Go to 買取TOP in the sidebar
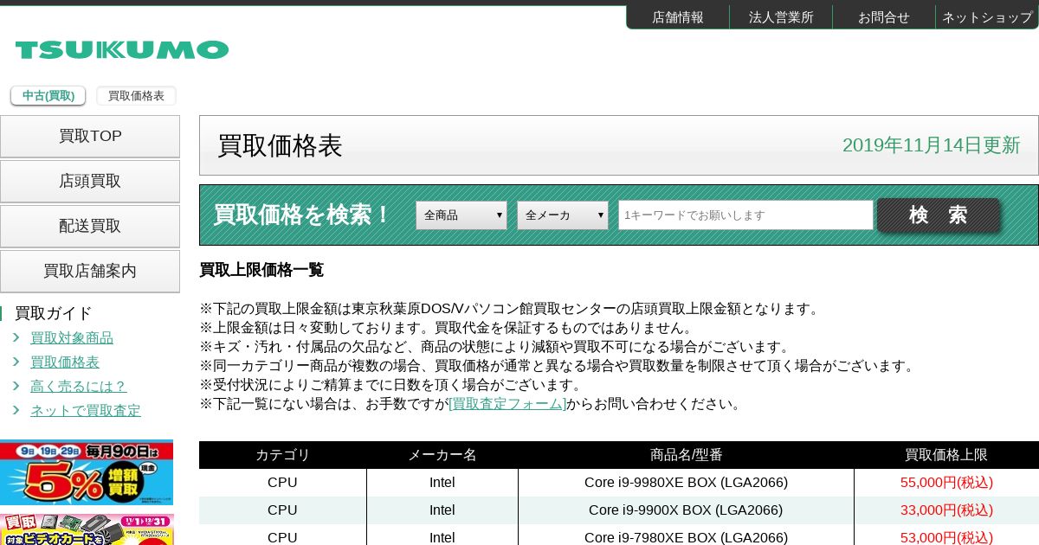The width and height of the screenshot is (1039, 545). pyautogui.click(x=90, y=137)
